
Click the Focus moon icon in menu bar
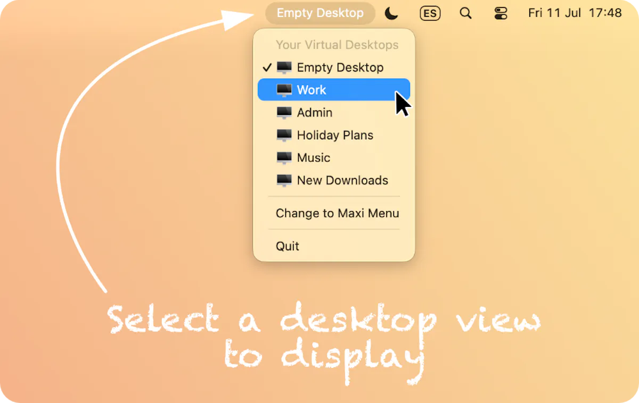coord(391,13)
